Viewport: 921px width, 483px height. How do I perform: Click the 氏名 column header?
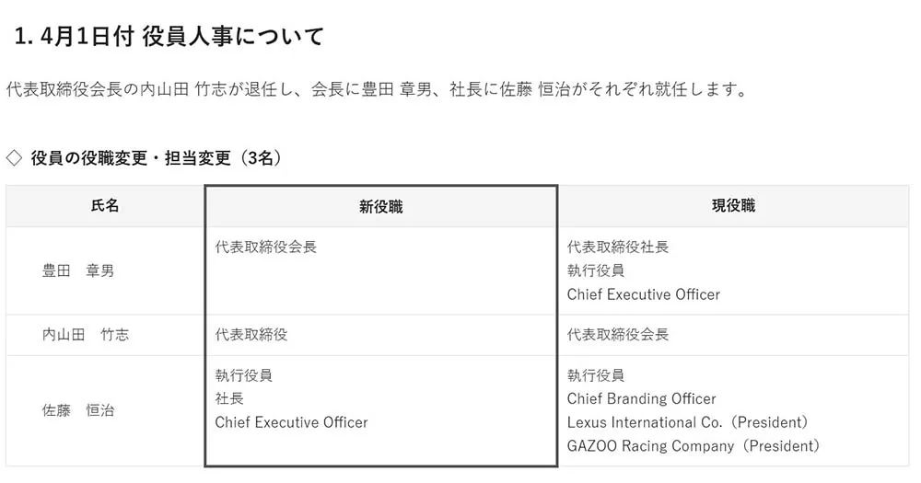point(105,206)
